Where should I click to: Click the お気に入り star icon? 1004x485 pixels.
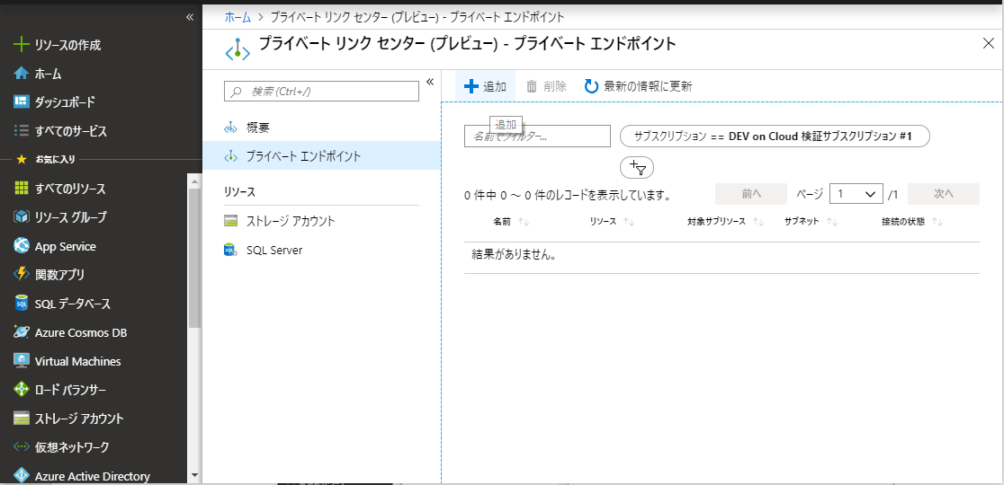22,159
